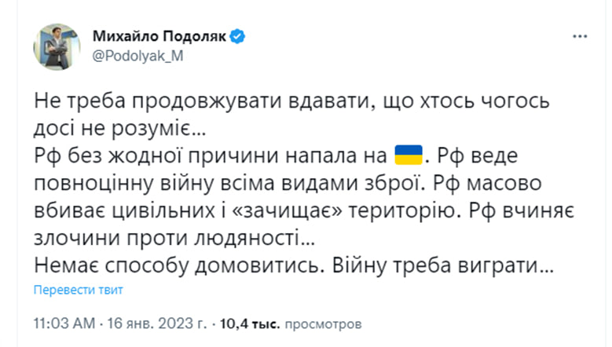Click the phrase Рф вчиняє
Screen dimensions: 612x347
click(522, 211)
